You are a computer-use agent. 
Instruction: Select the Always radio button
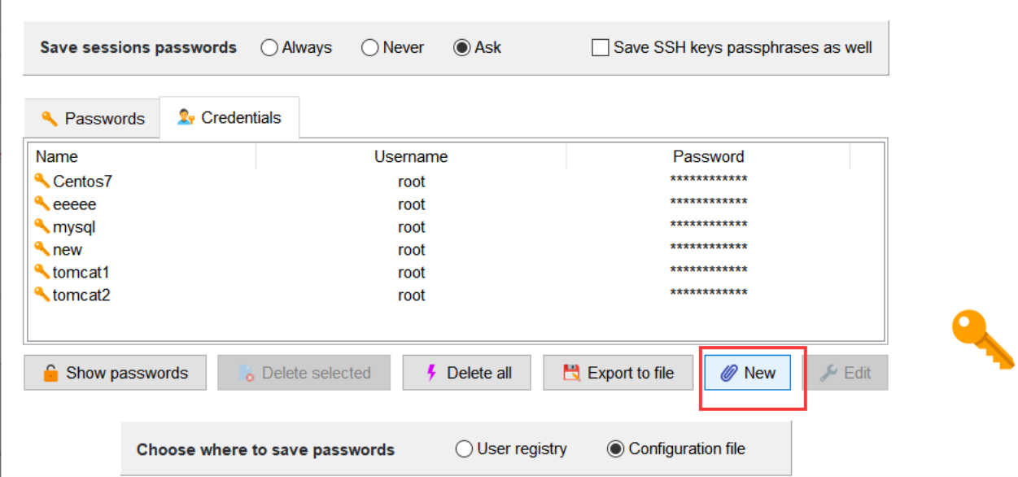click(269, 48)
